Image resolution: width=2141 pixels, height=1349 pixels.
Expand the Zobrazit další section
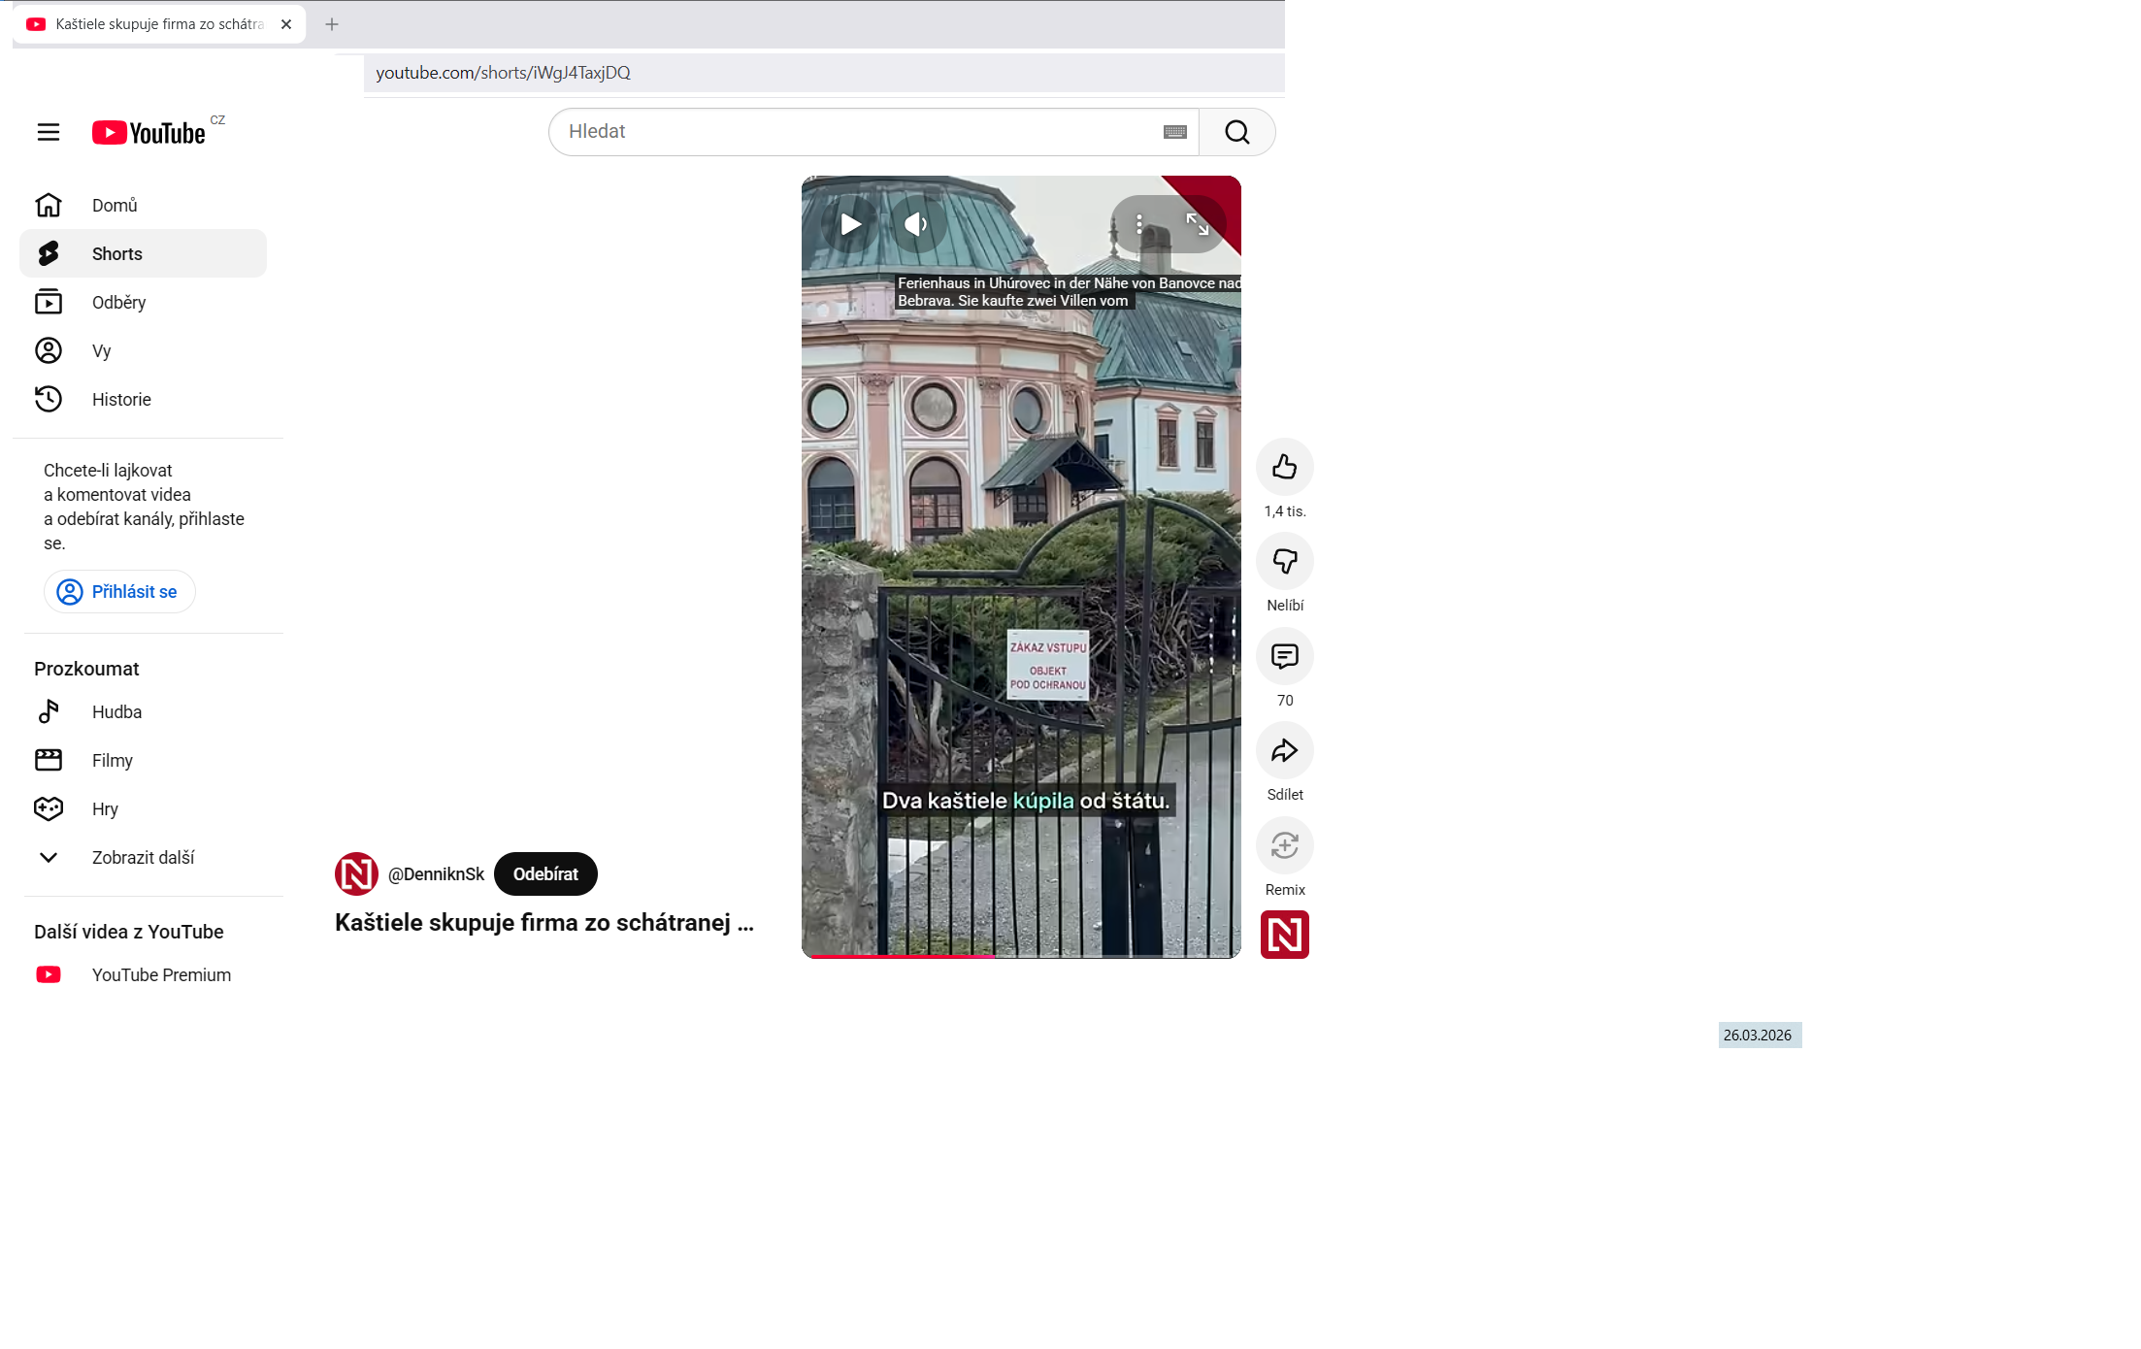point(143,857)
